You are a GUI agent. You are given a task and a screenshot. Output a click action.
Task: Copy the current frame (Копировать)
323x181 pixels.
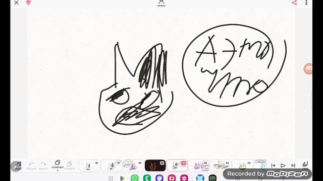pos(58,165)
